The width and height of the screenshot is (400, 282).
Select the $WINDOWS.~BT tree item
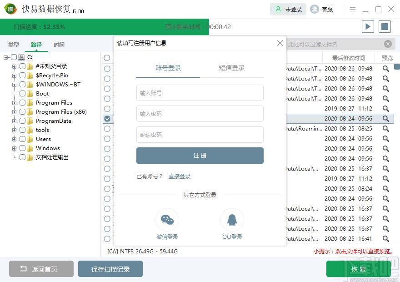click(x=58, y=85)
